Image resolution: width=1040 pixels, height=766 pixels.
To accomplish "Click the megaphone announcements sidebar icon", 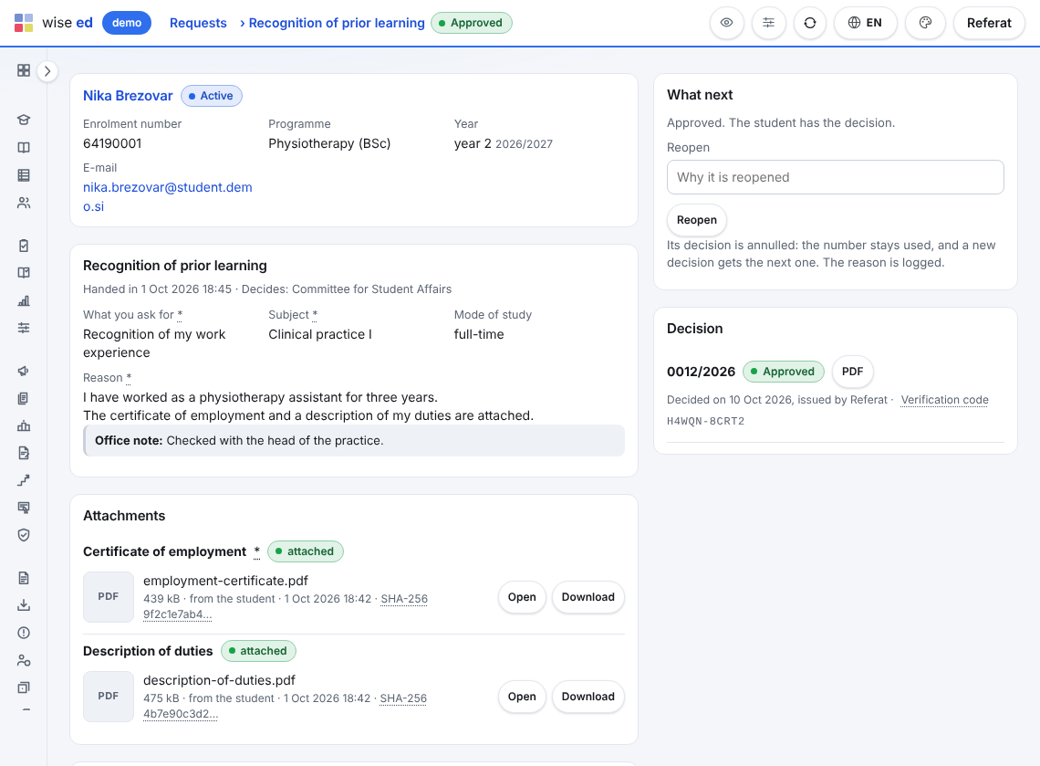I will pos(24,371).
